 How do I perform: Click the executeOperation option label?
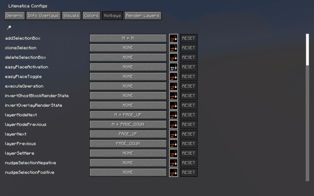(x=24, y=86)
